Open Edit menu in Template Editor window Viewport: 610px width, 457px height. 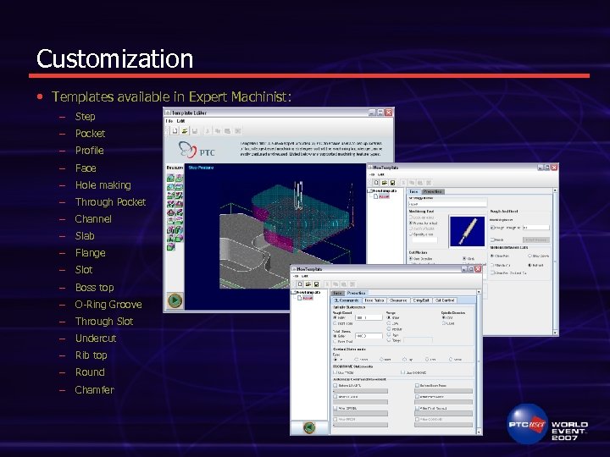[x=180, y=121]
